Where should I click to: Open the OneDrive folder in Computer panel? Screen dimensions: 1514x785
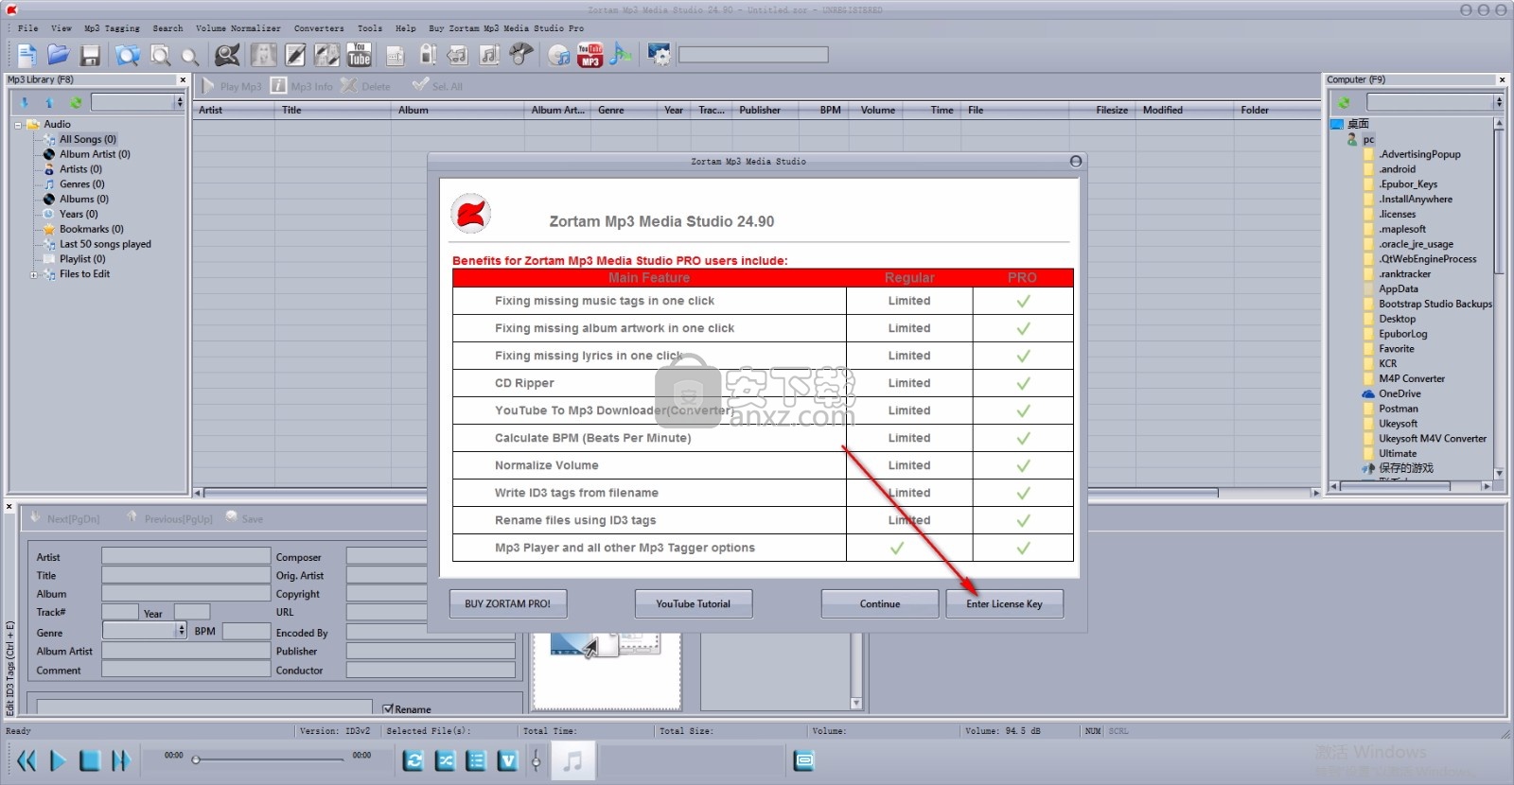coord(1400,393)
